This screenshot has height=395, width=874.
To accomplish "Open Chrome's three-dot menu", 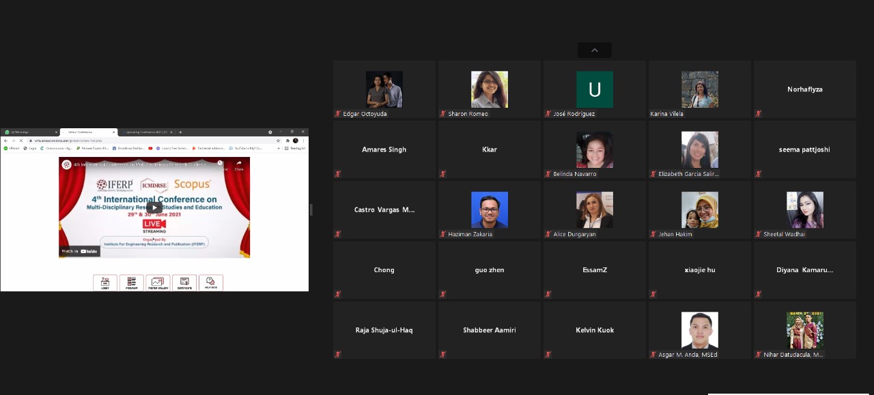I will [x=303, y=141].
